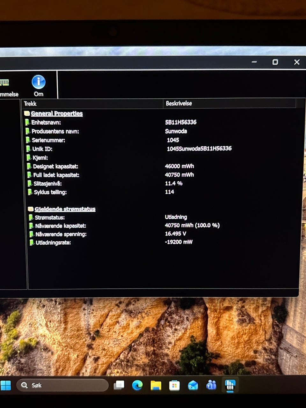Click the Søk taskbar search box
Screen dimensions: 306x408
point(63,385)
